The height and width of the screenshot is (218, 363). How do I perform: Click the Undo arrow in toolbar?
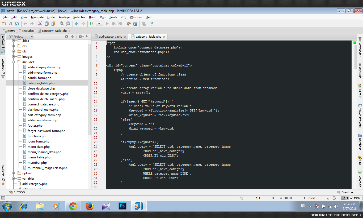26,24
